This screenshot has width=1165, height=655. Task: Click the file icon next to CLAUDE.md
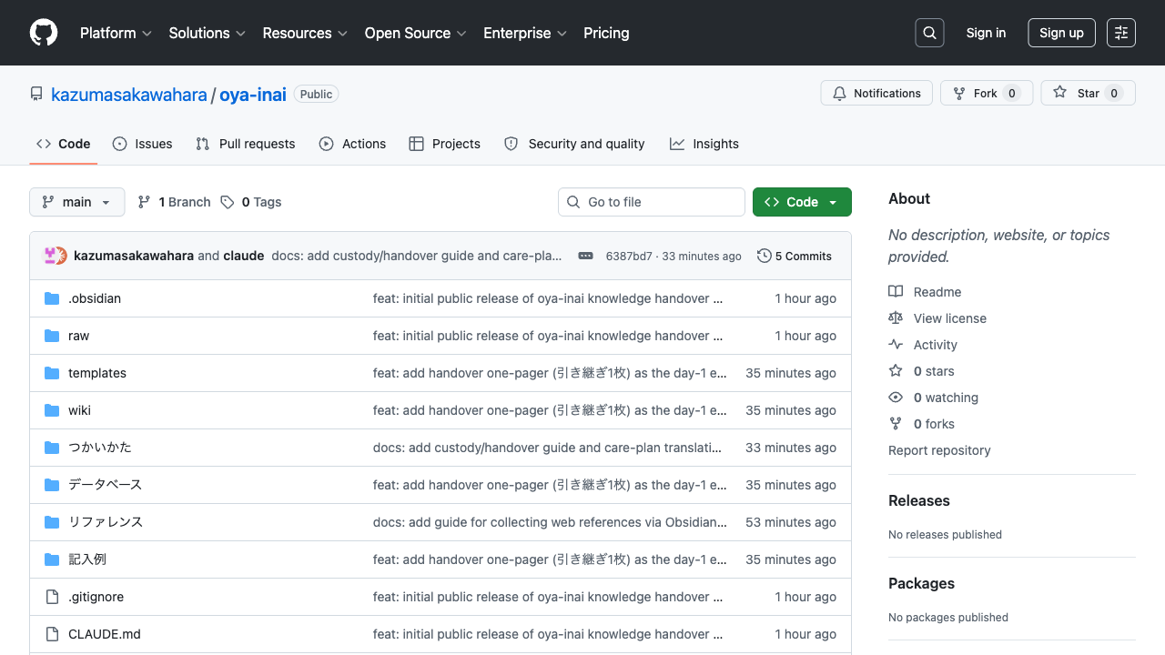[x=52, y=634]
